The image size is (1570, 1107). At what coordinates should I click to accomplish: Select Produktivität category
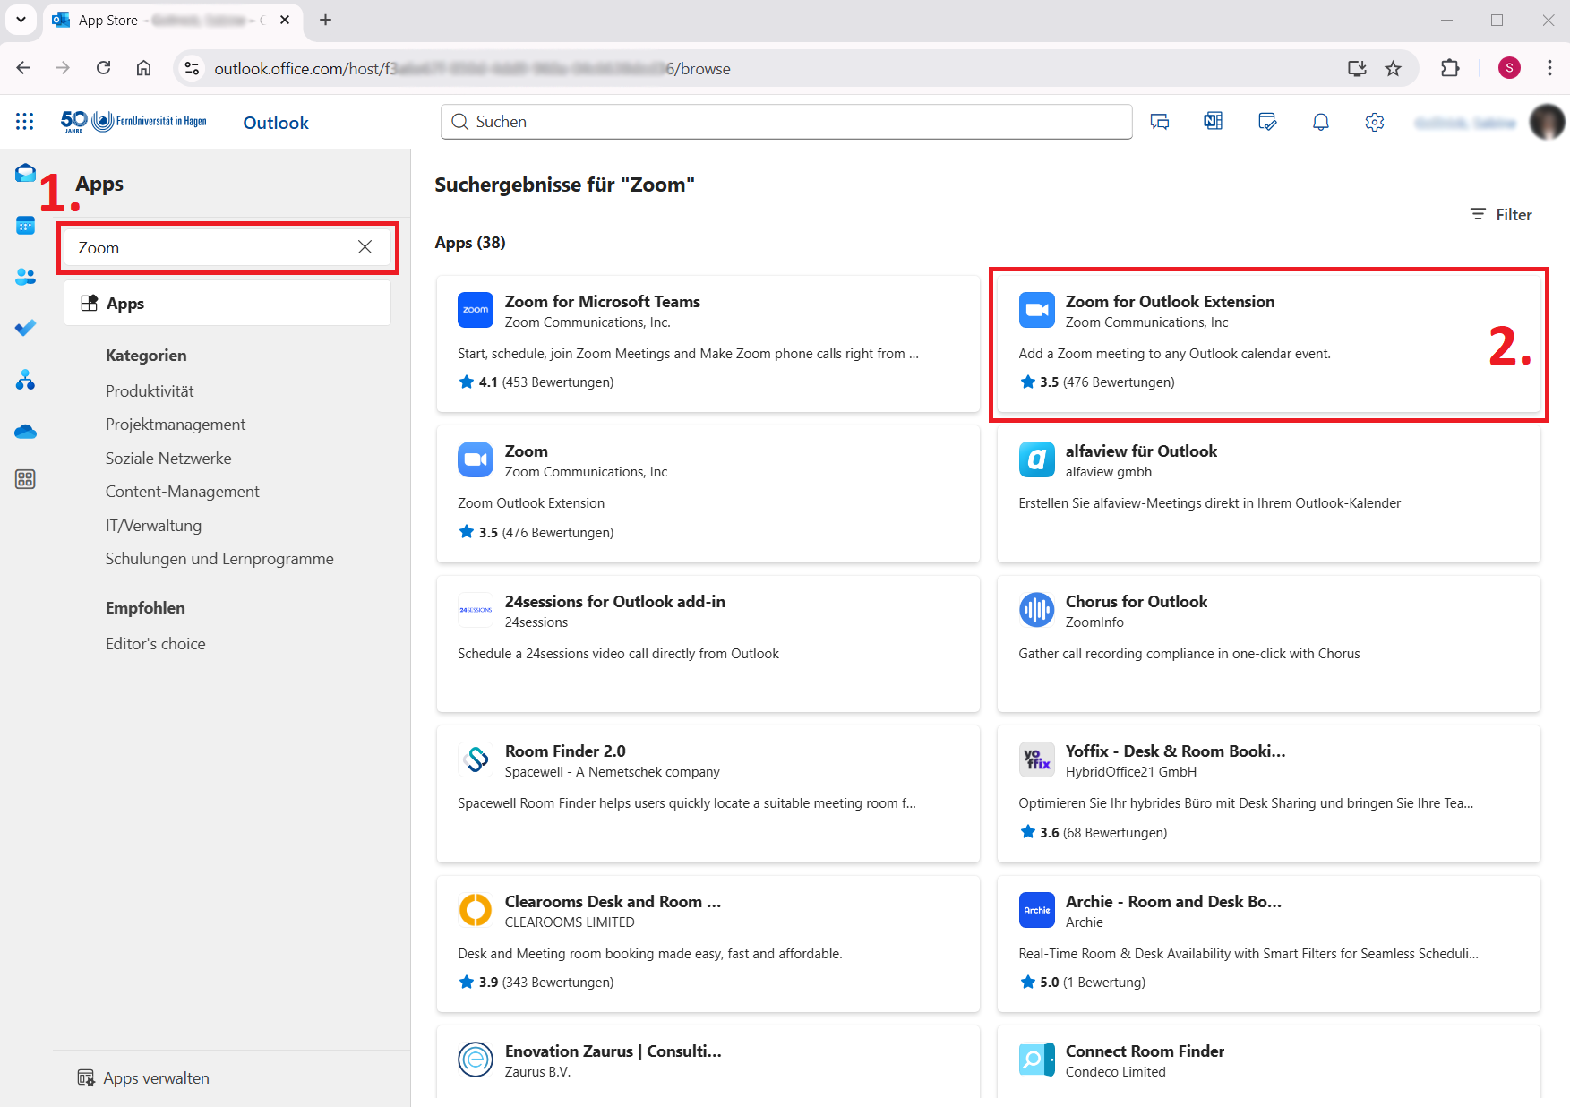[x=150, y=390]
